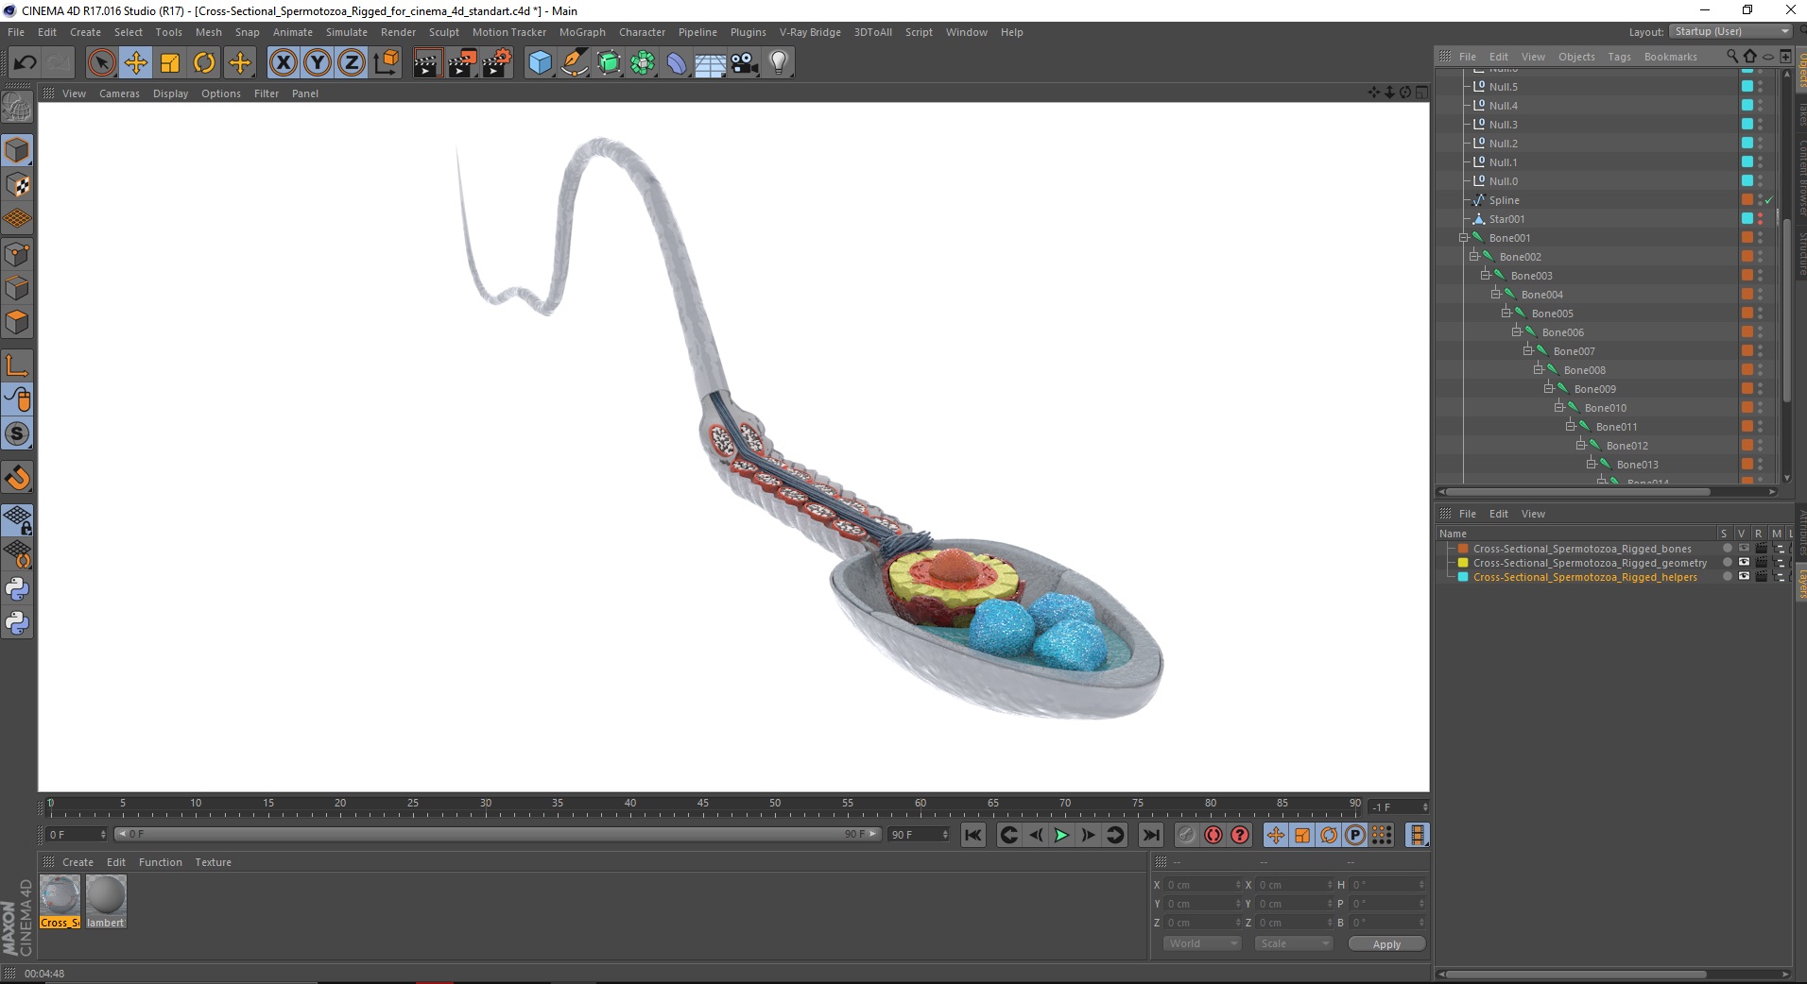Collapse the Bone002 tree node
1807x984 pixels.
click(x=1473, y=257)
